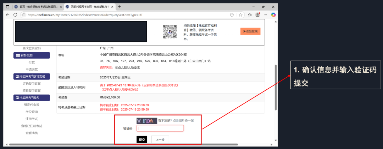This screenshot has height=149, width=383.
Task: Open the address bar more-options icon
Action: click(232, 15)
